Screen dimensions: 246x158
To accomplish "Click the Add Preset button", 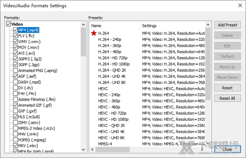I will pyautogui.click(x=228, y=25).
